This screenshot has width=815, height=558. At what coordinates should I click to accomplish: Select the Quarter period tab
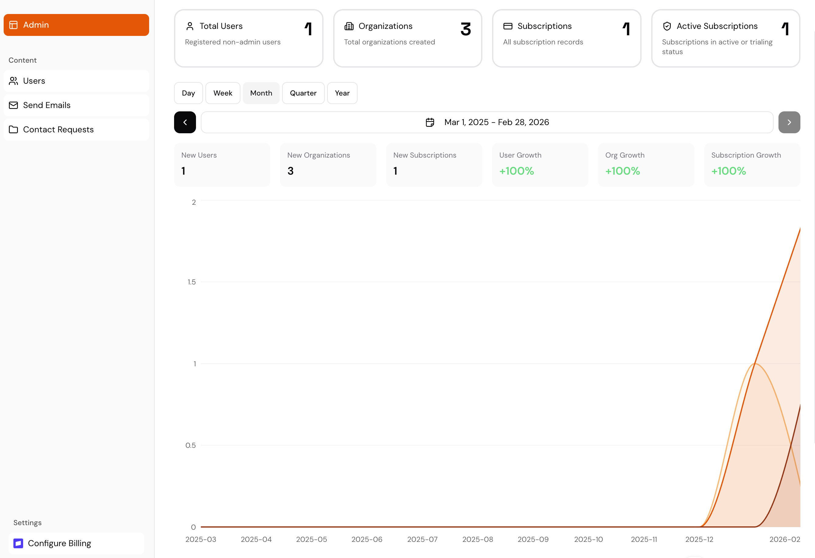303,93
